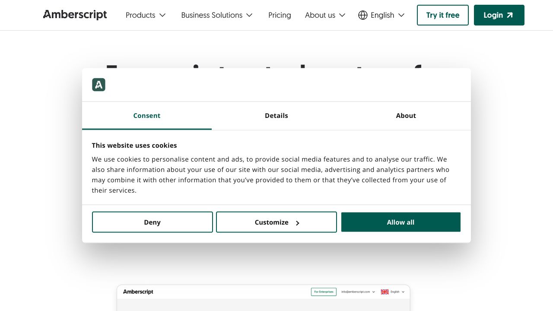Click the chevron arrow inside Customize button
Screen dimensions: 553x311
tap(298, 223)
